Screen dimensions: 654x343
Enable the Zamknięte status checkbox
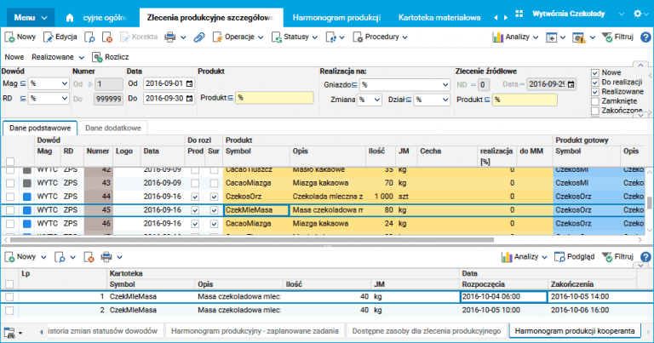pyautogui.click(x=595, y=101)
